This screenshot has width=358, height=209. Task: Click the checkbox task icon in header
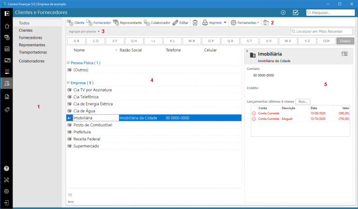(296, 12)
